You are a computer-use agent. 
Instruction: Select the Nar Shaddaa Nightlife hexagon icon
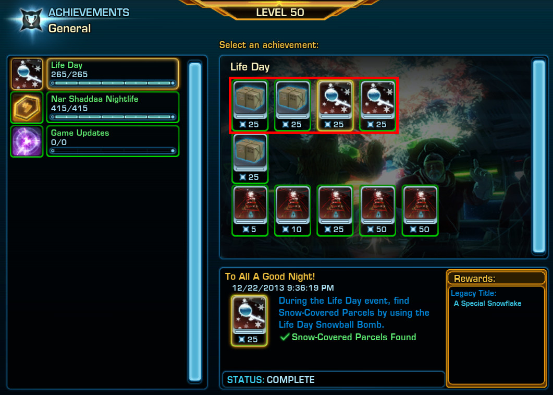[x=27, y=107]
